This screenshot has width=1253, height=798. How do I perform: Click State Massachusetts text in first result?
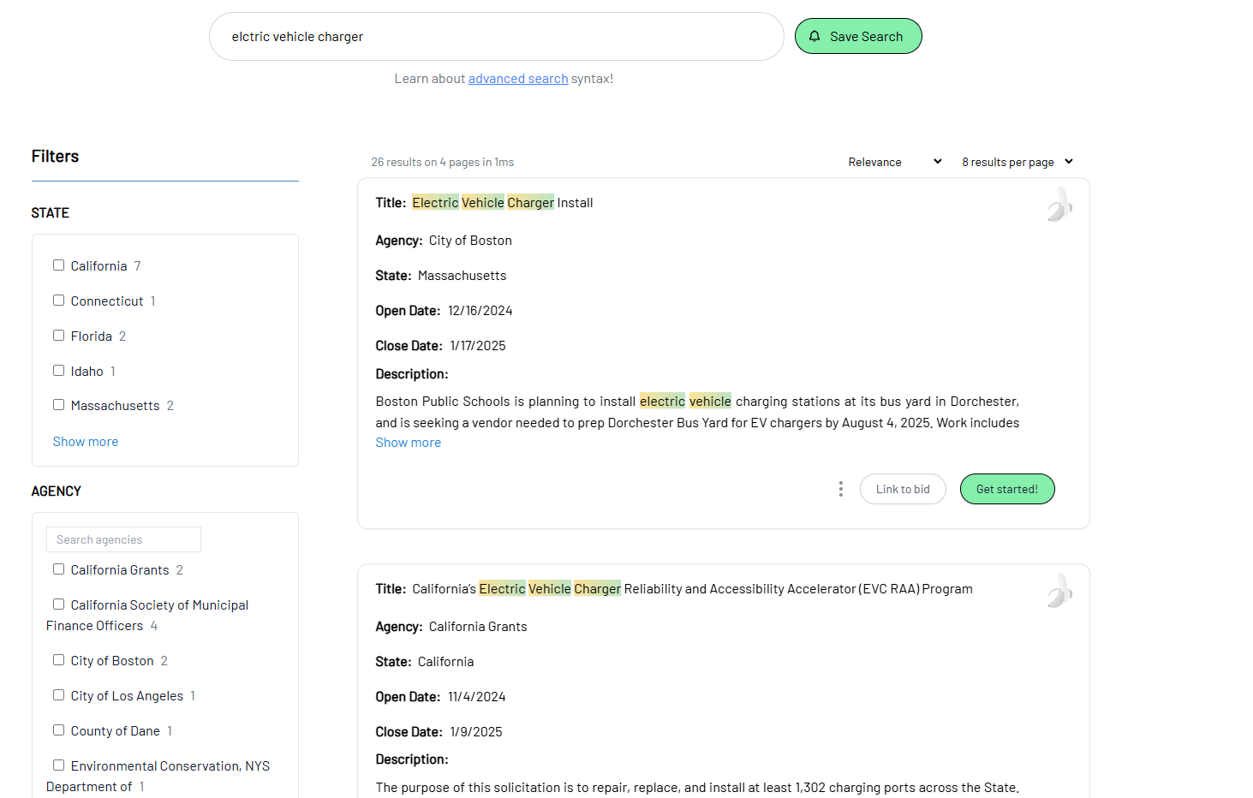point(441,276)
